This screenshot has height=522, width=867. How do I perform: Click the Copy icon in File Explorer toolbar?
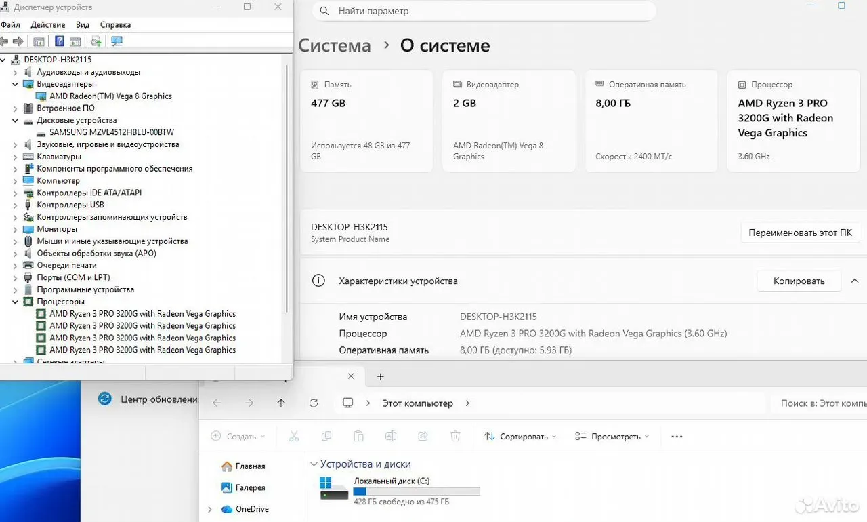[x=326, y=437]
